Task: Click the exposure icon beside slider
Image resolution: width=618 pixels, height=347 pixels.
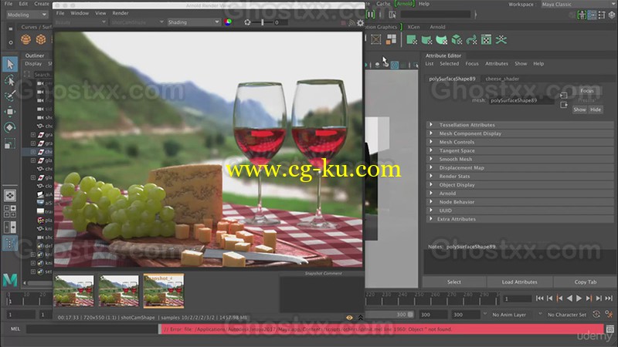Action: 247,22
